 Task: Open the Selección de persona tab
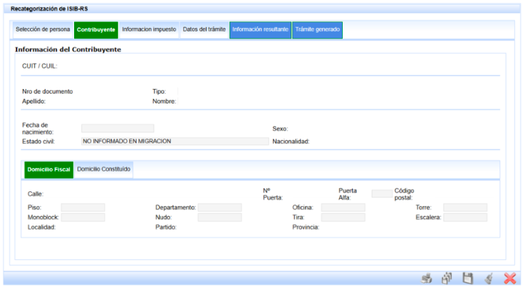pyautogui.click(x=42, y=30)
